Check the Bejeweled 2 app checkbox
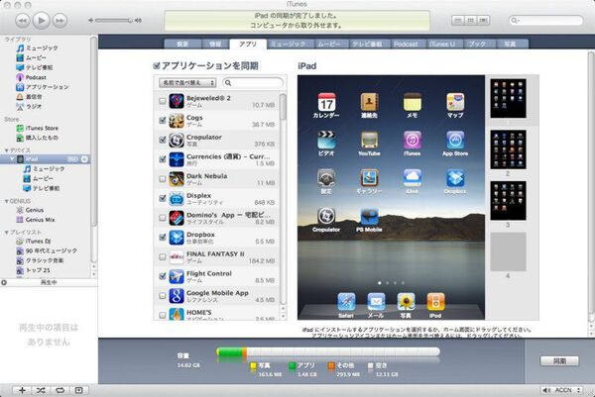The height and width of the screenshot is (397, 595). click(x=163, y=101)
